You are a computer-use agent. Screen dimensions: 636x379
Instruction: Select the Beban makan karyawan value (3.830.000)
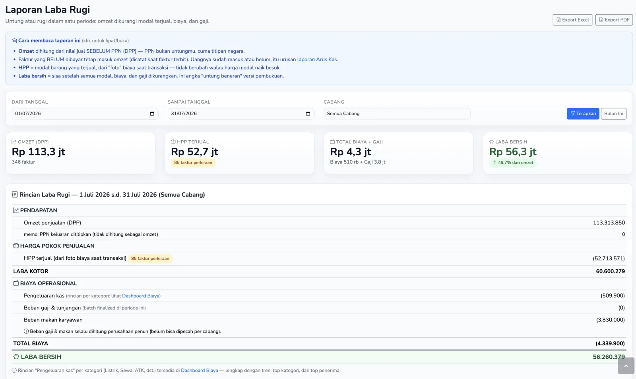(x=611, y=320)
